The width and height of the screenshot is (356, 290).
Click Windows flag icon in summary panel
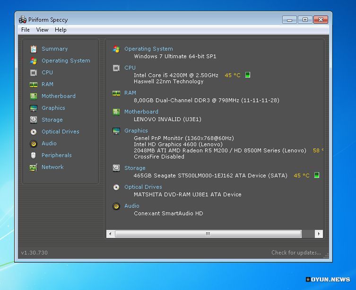coord(116,49)
